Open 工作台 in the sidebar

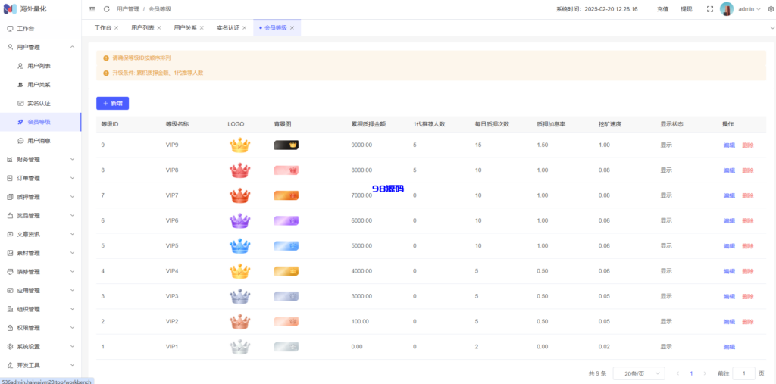click(x=41, y=29)
